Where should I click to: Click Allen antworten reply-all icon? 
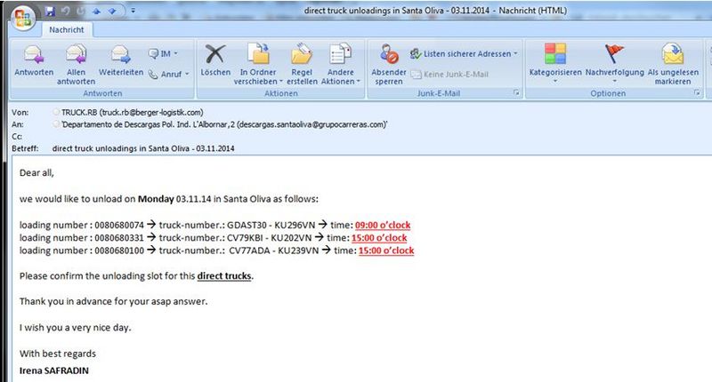(x=76, y=64)
